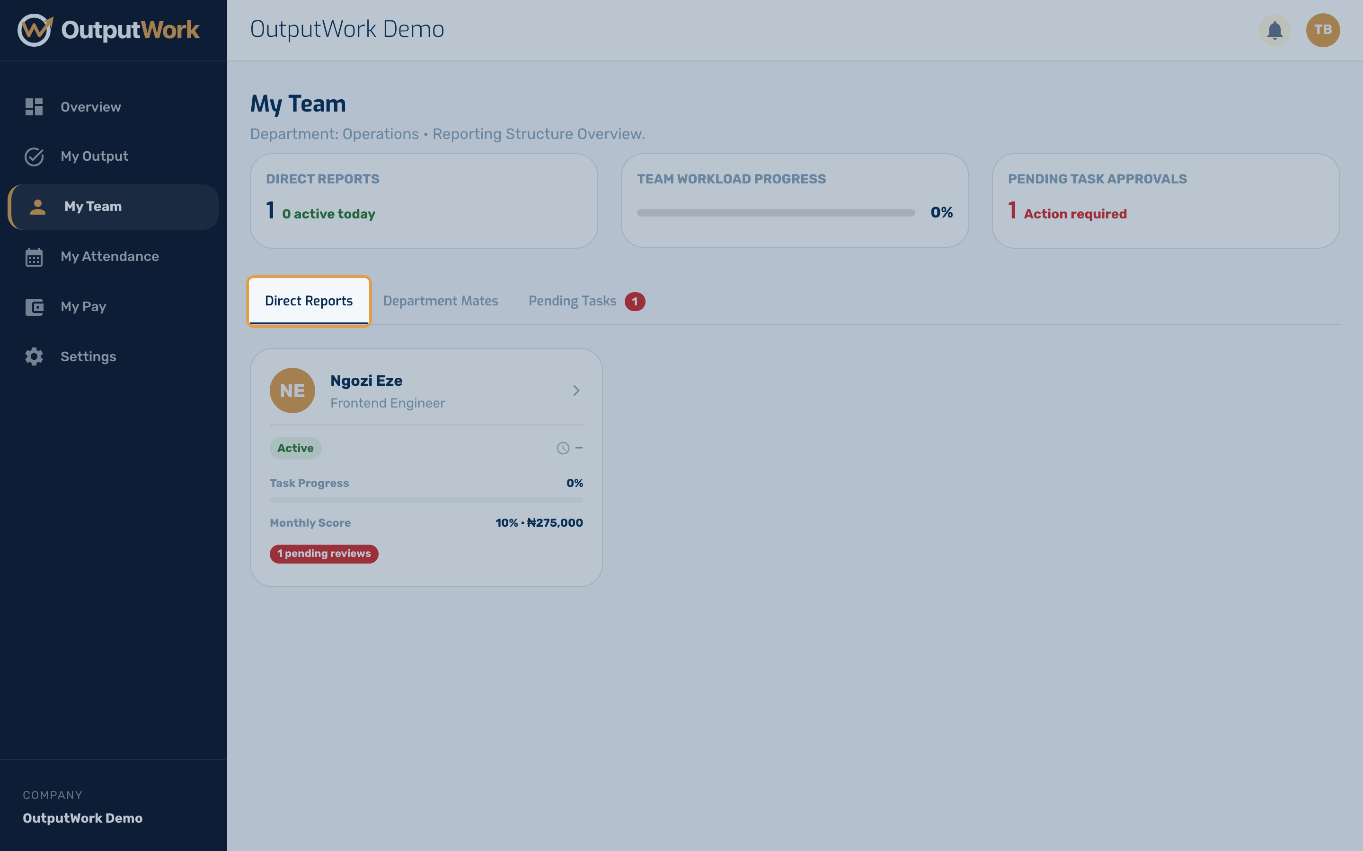Click Ngozi's Task Progress bar
Image resolution: width=1363 pixels, height=851 pixels.
pos(426,500)
